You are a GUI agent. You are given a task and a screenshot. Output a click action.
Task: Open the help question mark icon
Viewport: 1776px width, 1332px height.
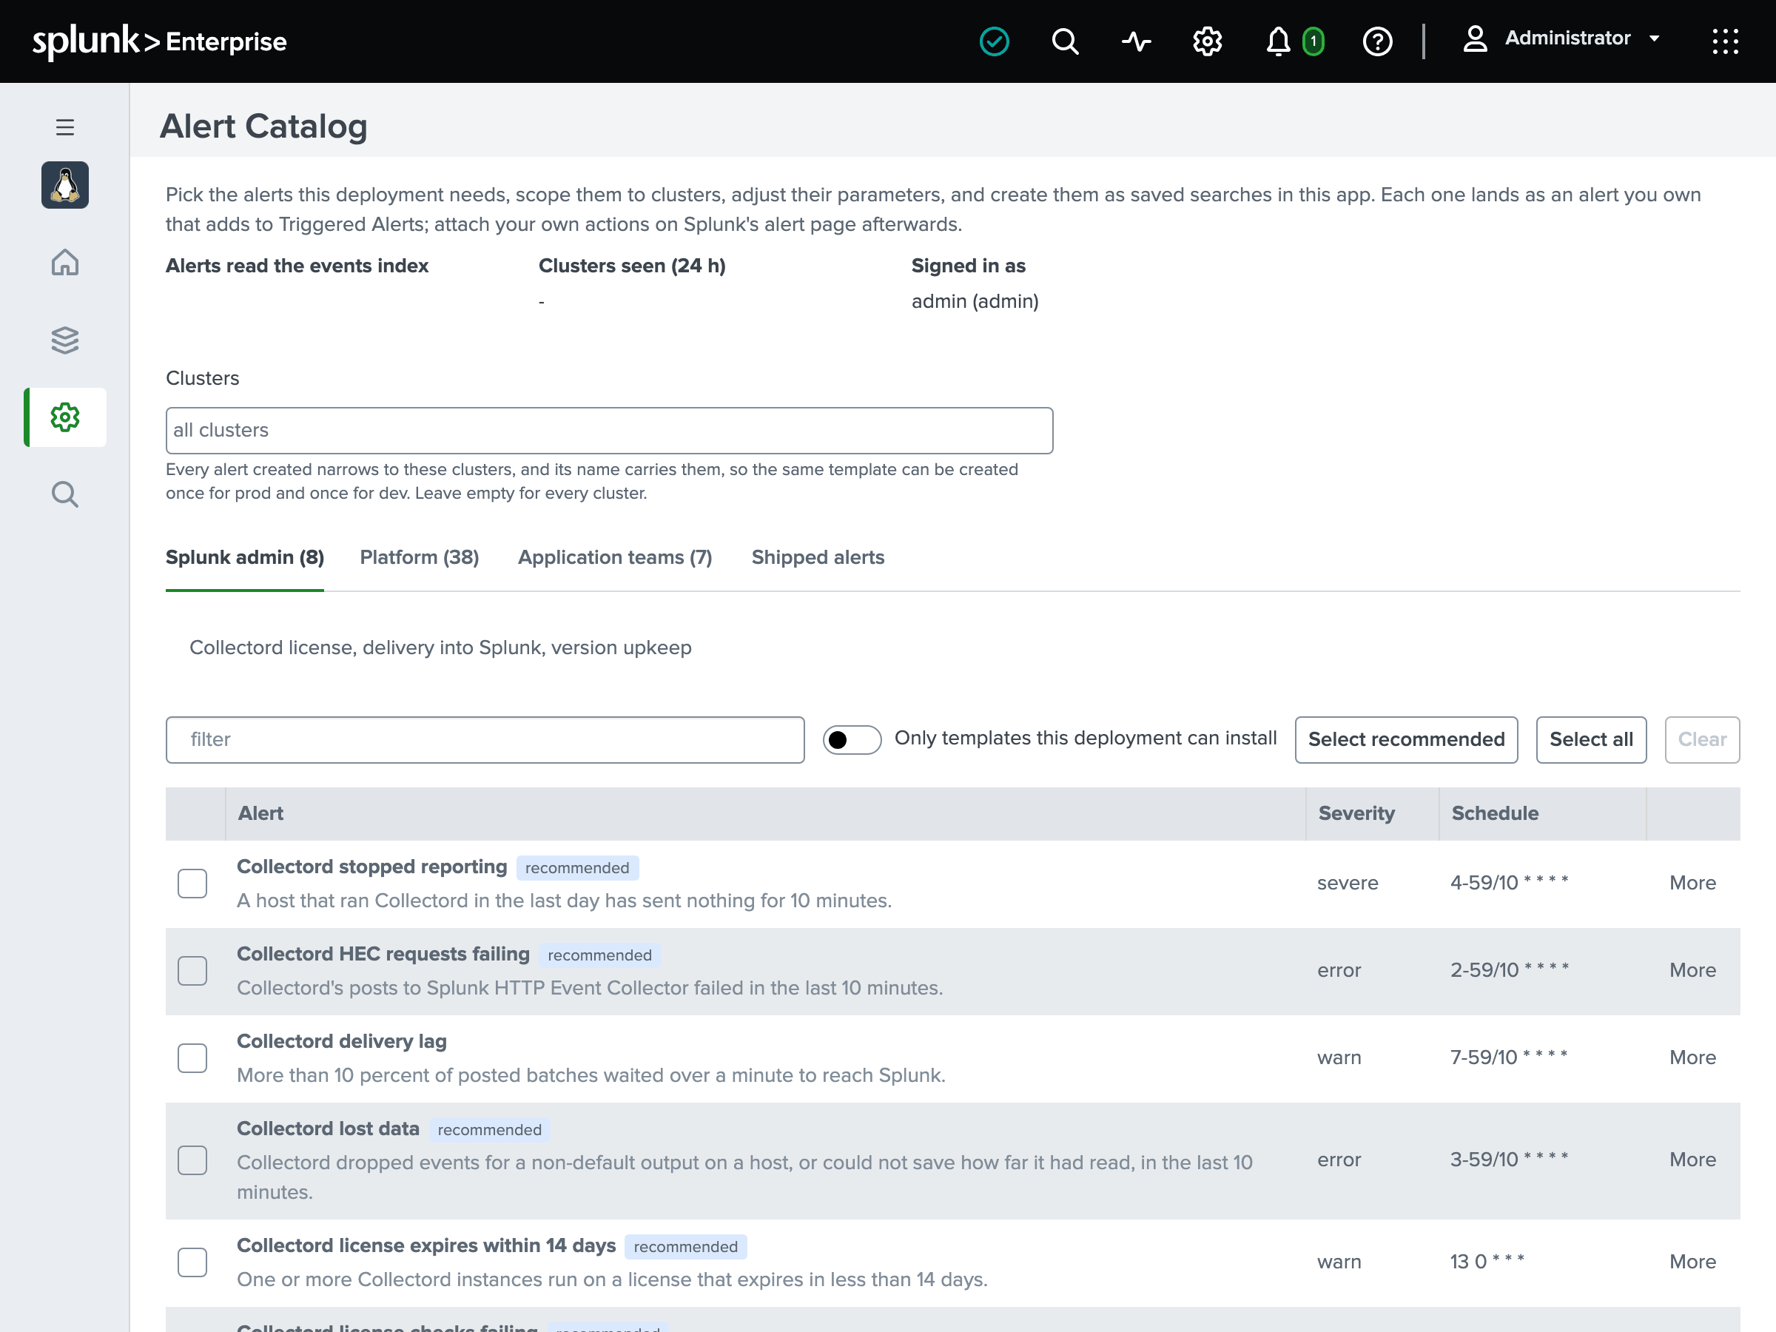tap(1377, 41)
